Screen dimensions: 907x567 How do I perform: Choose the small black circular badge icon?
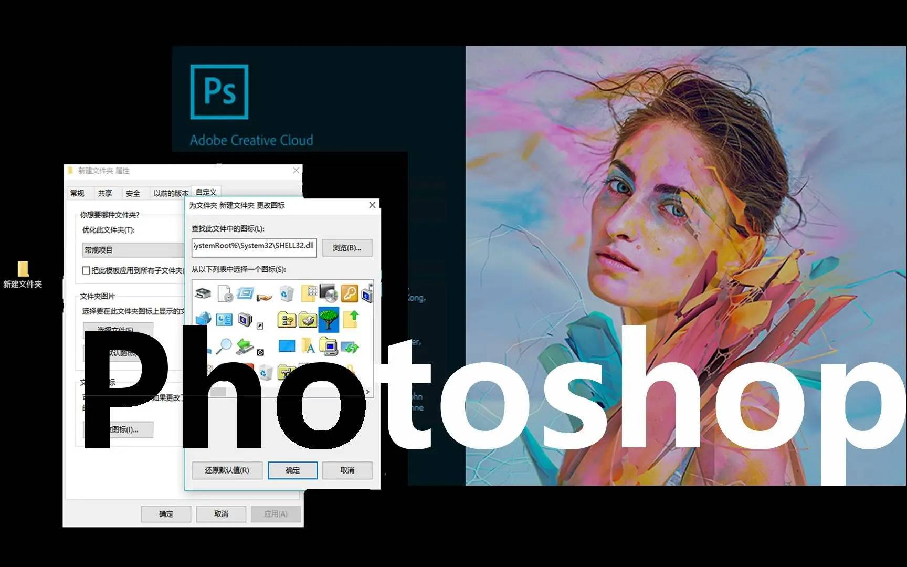point(260,352)
